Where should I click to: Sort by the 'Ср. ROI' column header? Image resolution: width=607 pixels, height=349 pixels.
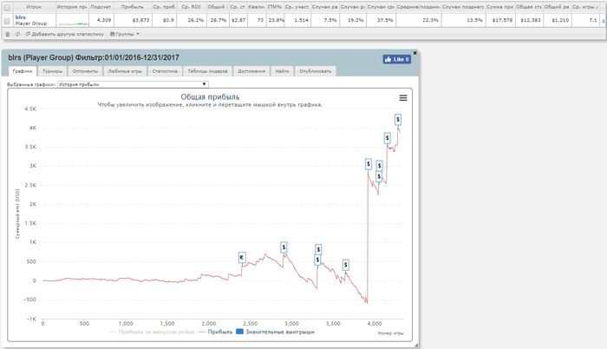click(192, 7)
